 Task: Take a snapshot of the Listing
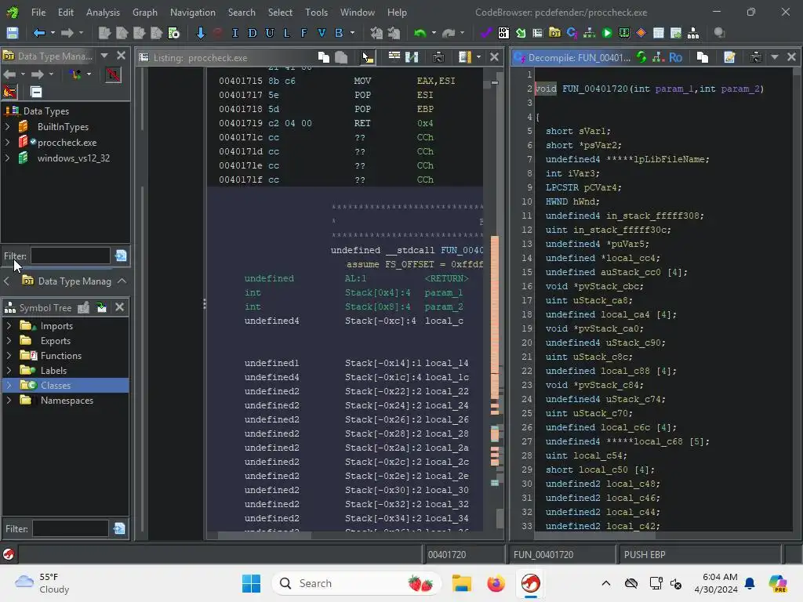click(x=438, y=57)
